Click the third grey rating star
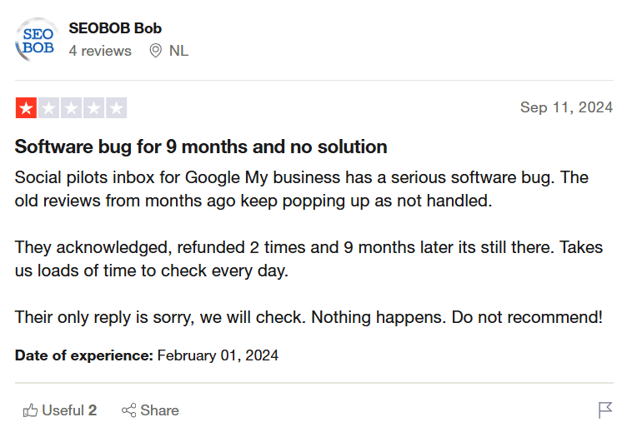Viewport: 637px width, 432px height. click(x=71, y=108)
